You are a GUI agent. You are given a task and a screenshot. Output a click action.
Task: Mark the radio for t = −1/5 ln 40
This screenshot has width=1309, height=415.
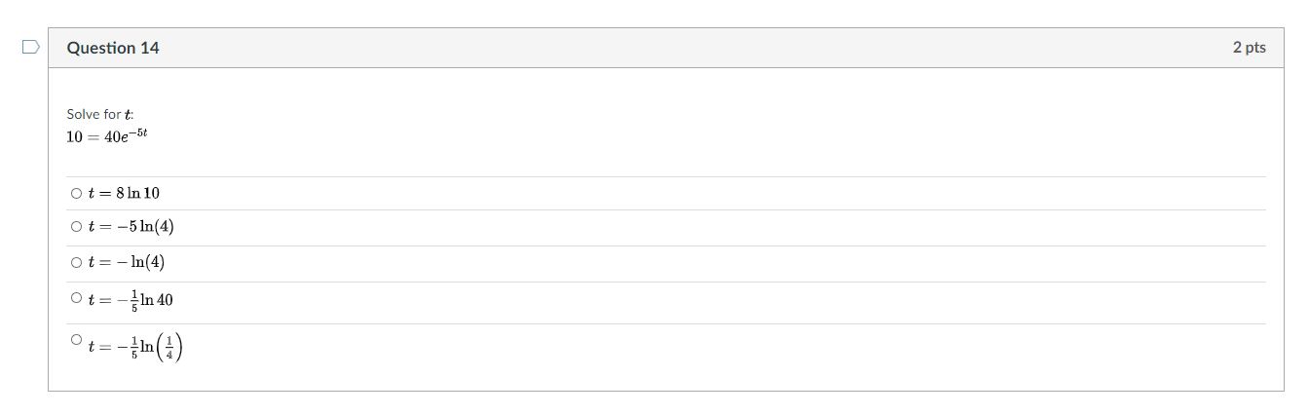point(77,298)
